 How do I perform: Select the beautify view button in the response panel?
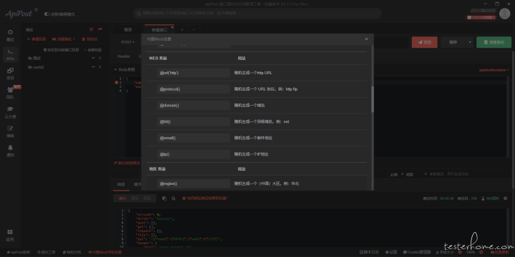122,198
